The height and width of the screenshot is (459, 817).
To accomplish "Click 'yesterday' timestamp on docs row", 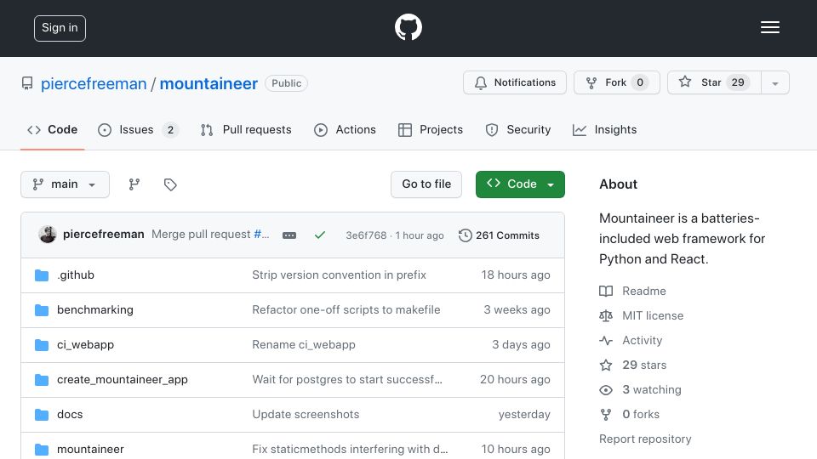I will pos(524,415).
